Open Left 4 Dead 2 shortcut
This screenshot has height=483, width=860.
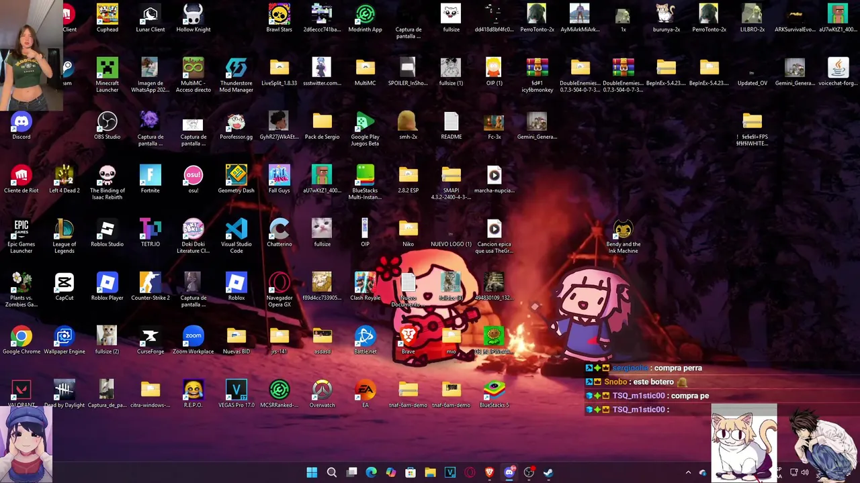(x=64, y=179)
